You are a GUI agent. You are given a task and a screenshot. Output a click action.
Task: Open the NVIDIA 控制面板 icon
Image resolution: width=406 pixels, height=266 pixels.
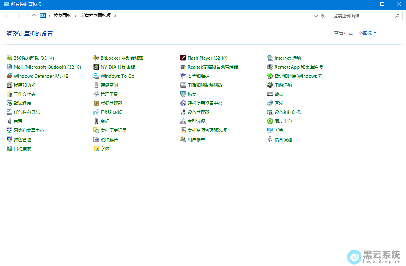[x=96, y=67]
